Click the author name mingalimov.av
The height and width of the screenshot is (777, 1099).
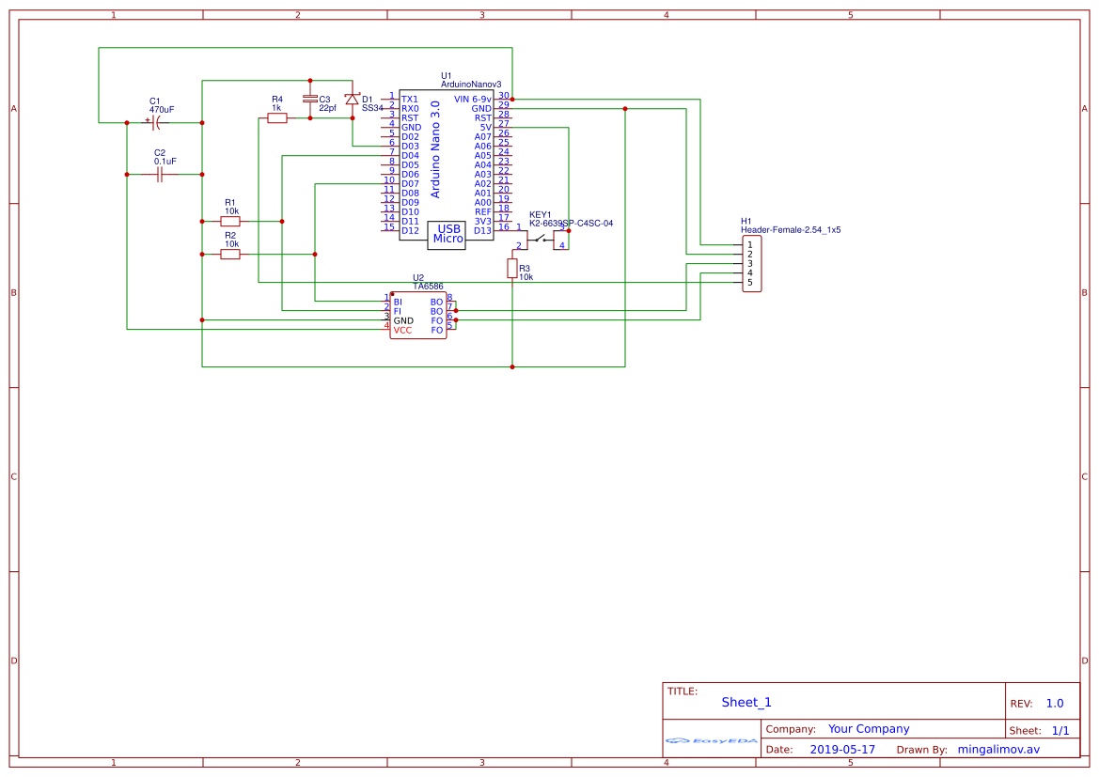coord(998,750)
